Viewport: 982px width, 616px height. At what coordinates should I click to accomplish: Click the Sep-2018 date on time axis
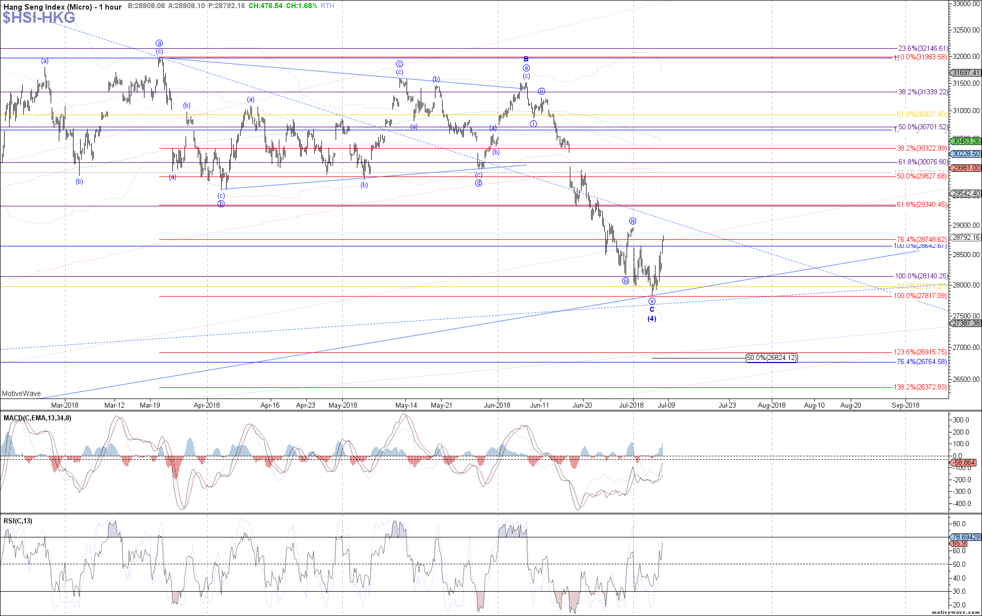pyautogui.click(x=905, y=405)
